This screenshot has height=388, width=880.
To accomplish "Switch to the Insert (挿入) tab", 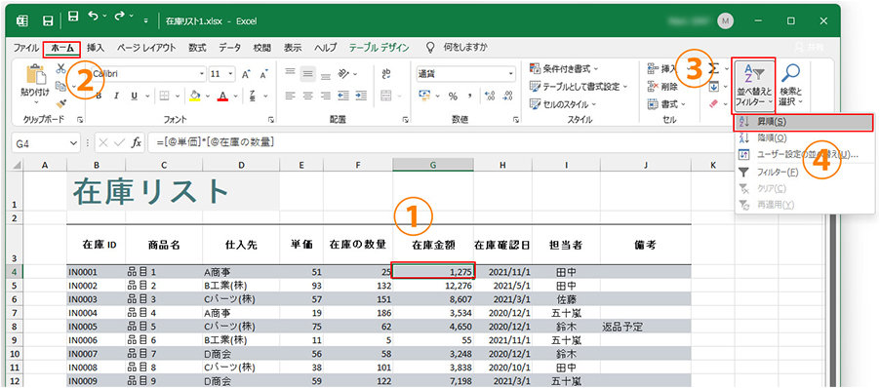I will pyautogui.click(x=96, y=48).
